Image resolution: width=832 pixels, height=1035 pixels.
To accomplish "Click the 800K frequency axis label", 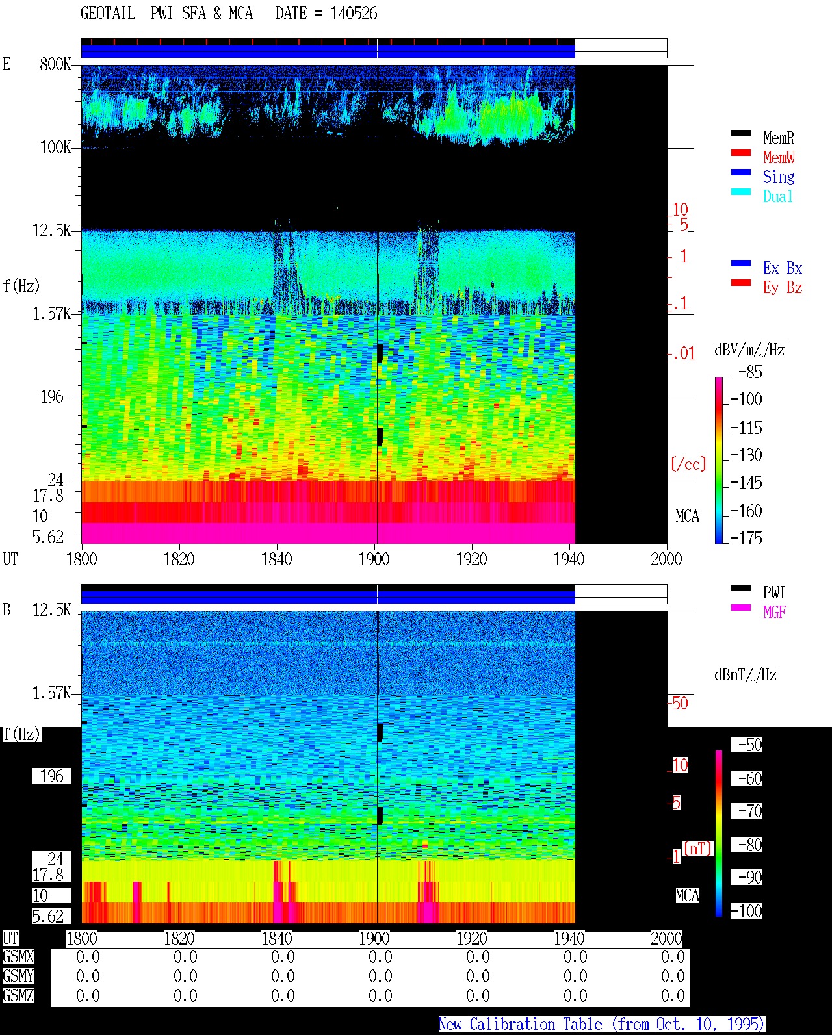I will pyautogui.click(x=55, y=64).
